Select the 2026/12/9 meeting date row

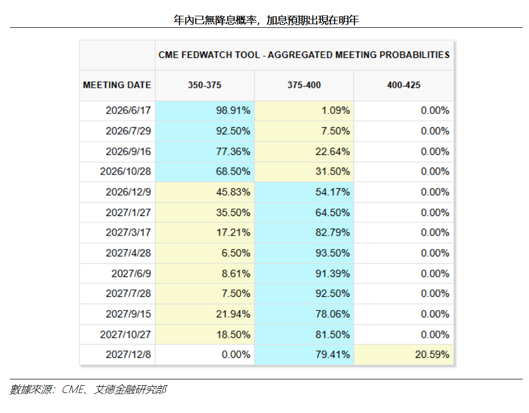[266, 192]
